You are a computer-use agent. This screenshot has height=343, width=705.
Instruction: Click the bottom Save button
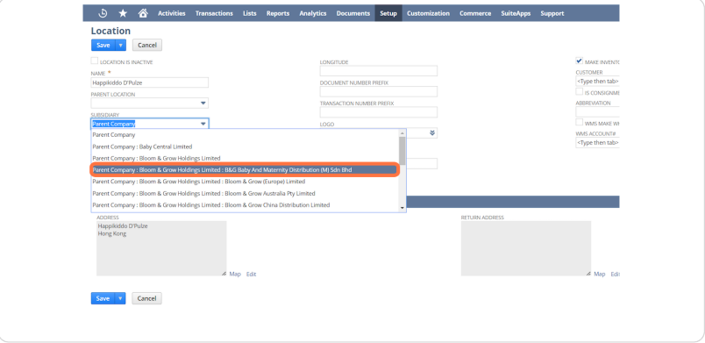click(103, 298)
